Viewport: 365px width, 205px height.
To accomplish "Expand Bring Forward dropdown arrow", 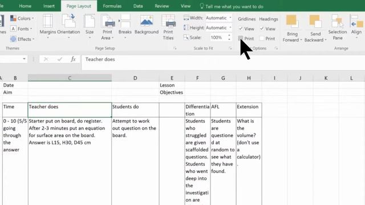I will (x=301, y=40).
